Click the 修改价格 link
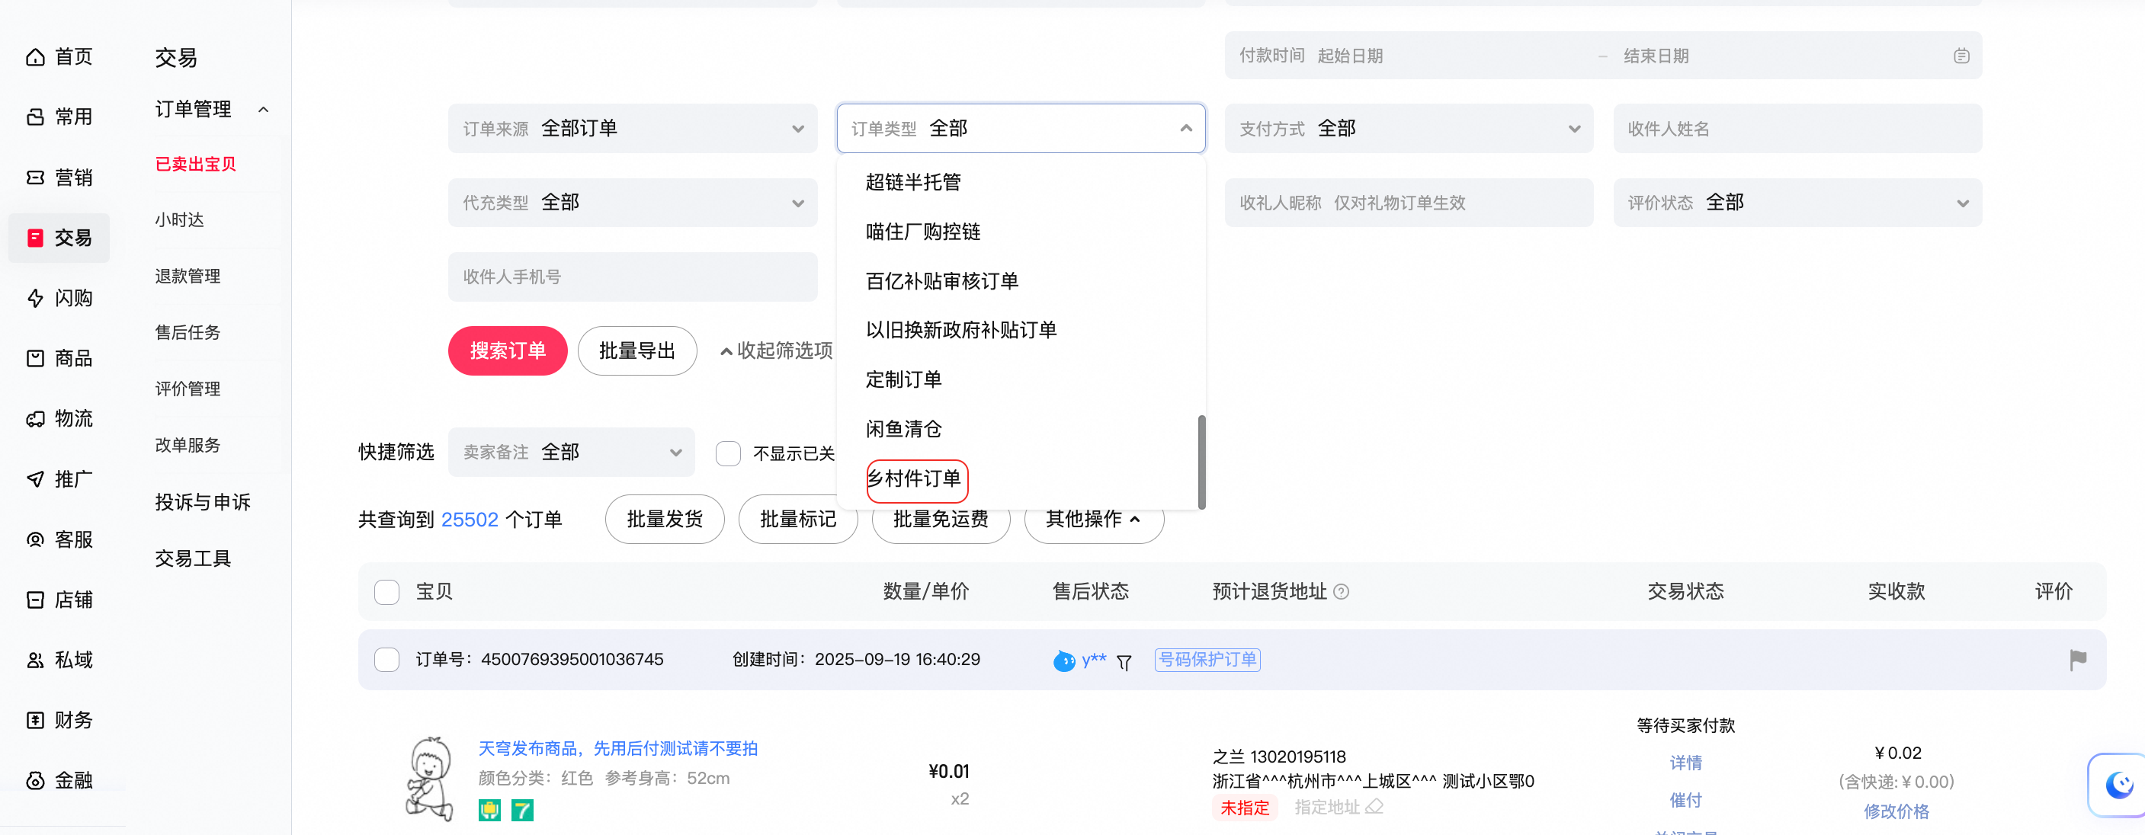Viewport: 2145px width, 835px height. (1896, 811)
